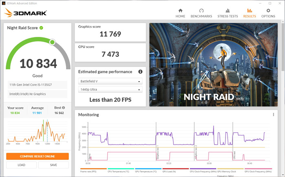Screen dimensions: 285x177
Task: Click COMPARE RESULT ONLINE button
Action: tap(37, 156)
